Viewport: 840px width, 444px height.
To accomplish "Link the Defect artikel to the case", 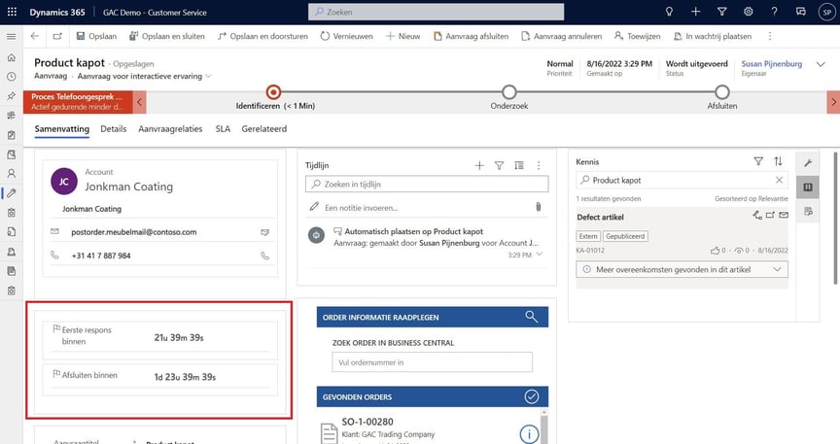I will pyautogui.click(x=757, y=216).
